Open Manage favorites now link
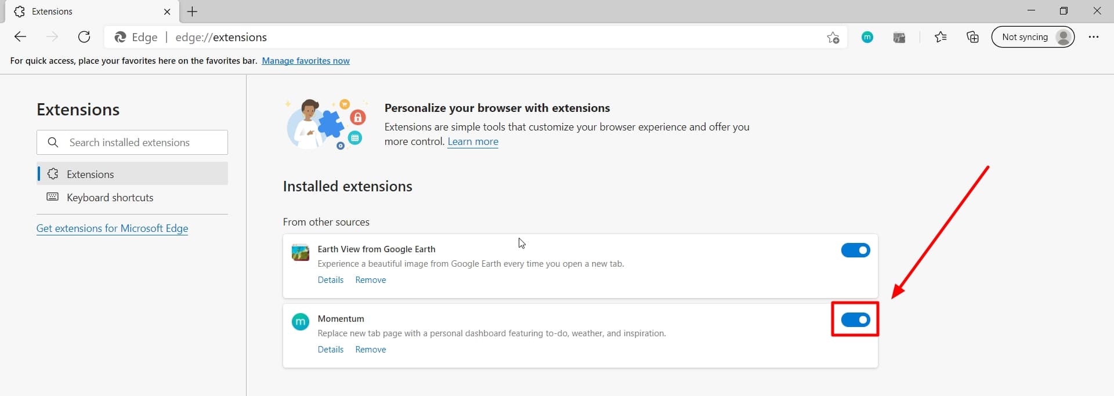 306,61
